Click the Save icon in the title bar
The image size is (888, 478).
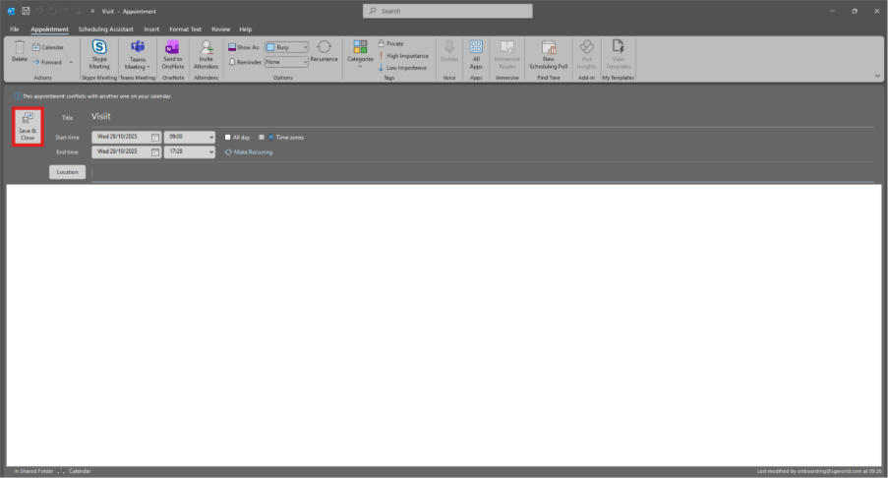[26, 11]
